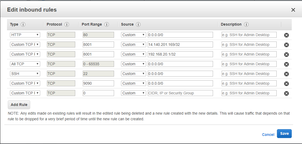The height and width of the screenshot is (144, 302).
Task: Open Source dropdown for port 9090 rule
Action: [133, 83]
